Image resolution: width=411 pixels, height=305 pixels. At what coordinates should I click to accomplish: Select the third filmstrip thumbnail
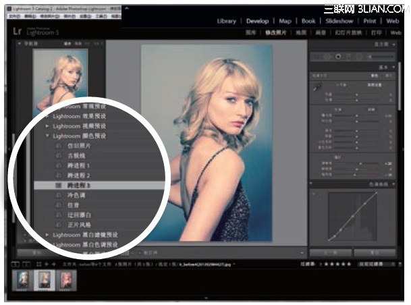66,280
